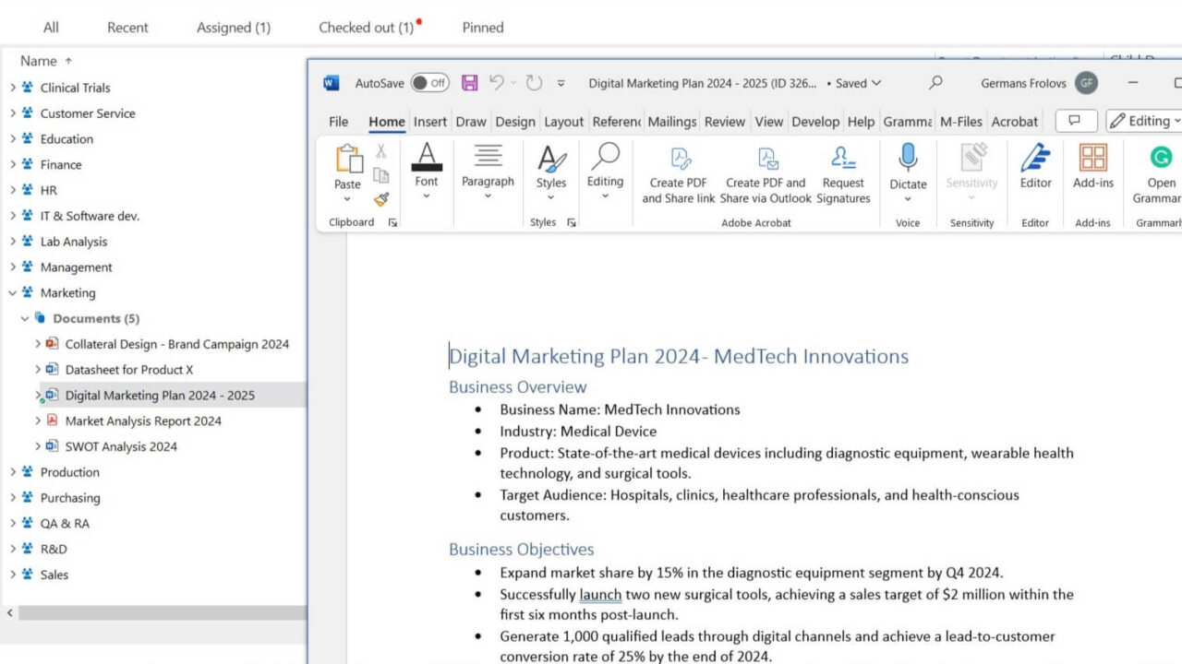Image resolution: width=1182 pixels, height=664 pixels.
Task: Click the Undo arrow in Word's title bar
Action: coord(497,83)
